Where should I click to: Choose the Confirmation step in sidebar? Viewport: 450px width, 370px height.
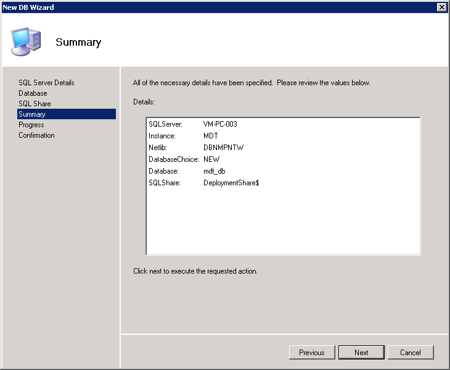pos(36,135)
